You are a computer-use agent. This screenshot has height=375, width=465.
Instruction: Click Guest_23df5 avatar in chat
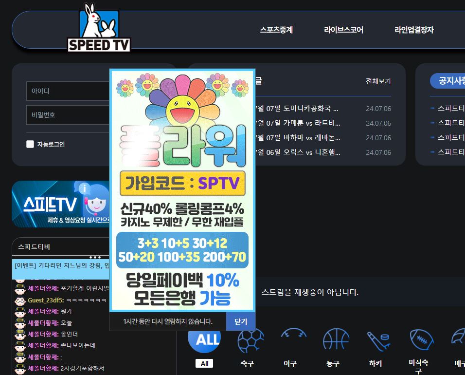coord(20,301)
